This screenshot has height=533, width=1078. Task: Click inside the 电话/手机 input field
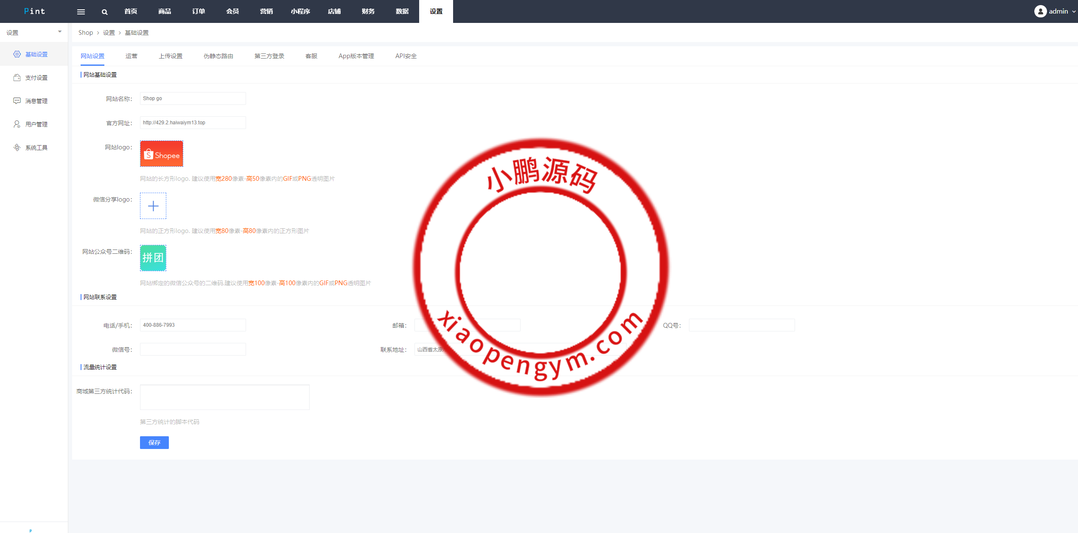[x=193, y=325]
